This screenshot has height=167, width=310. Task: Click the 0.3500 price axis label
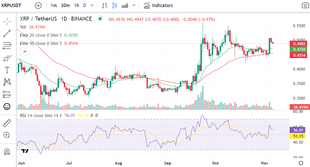click(299, 83)
